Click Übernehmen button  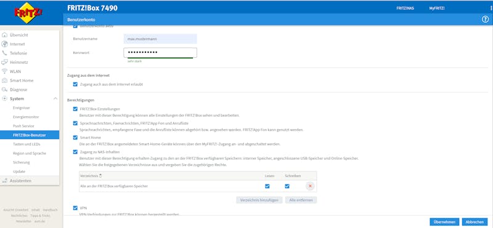point(444,222)
